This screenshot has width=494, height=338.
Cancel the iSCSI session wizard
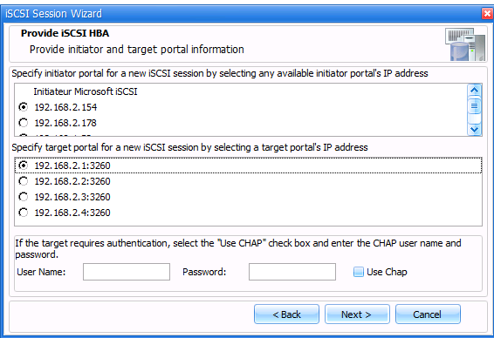pyautogui.click(x=428, y=314)
